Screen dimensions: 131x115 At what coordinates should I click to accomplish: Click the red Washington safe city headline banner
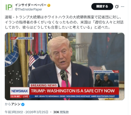click(x=74, y=91)
